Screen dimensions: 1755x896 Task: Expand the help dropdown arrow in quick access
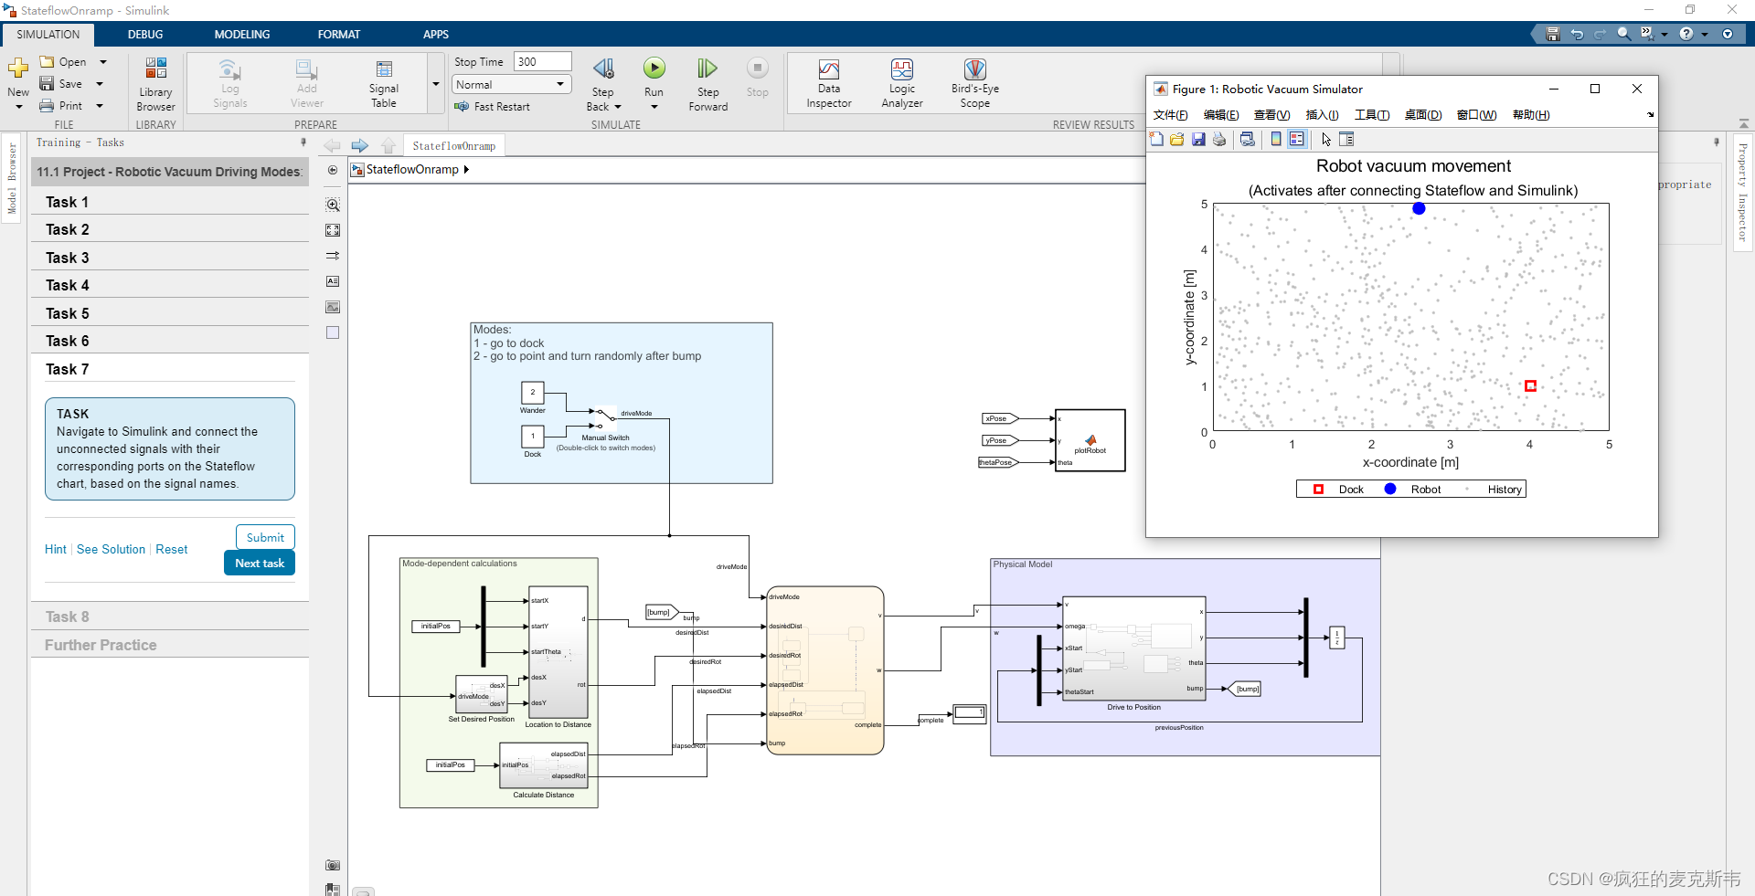coord(1704,34)
